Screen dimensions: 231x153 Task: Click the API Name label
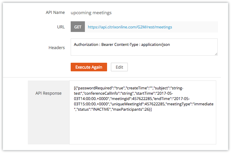55,12
